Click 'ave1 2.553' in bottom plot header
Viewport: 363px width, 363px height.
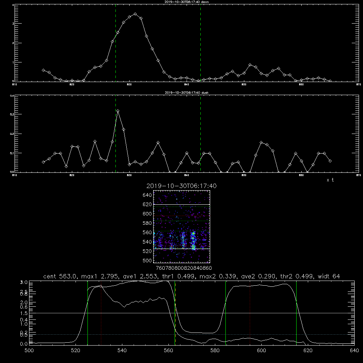140,276
